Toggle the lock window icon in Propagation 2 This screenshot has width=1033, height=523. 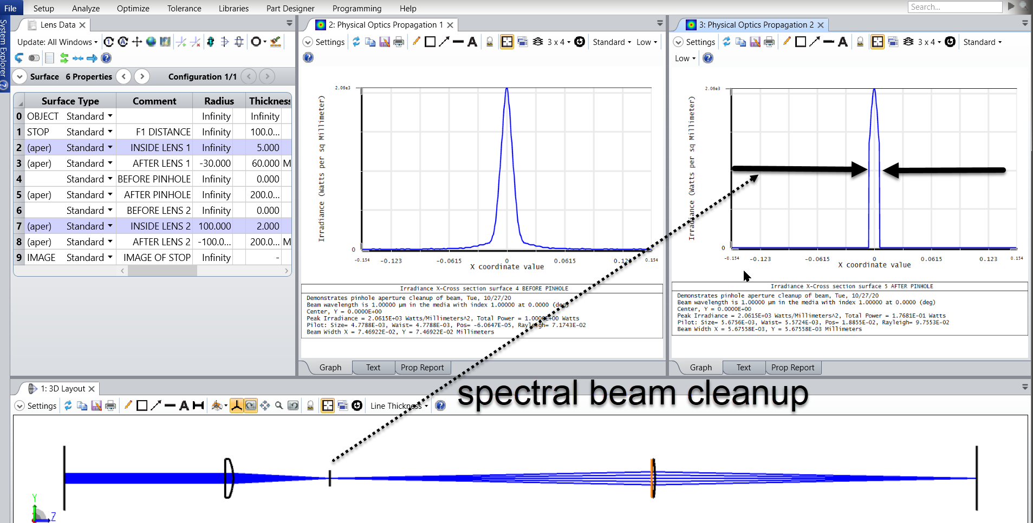(x=860, y=42)
